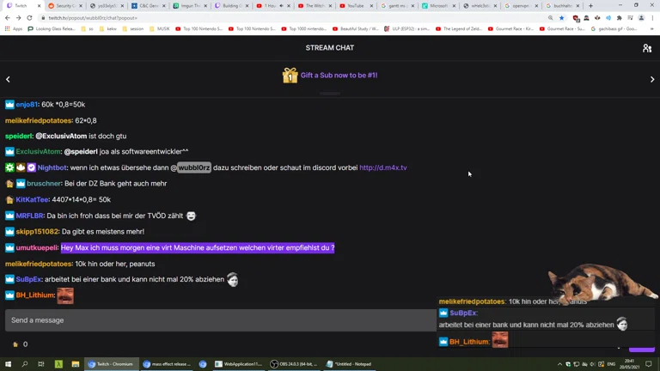Screen dimensions: 660x371
Task: Click 'Gift a Sub now to be #1!'
Action: (x=339, y=76)
